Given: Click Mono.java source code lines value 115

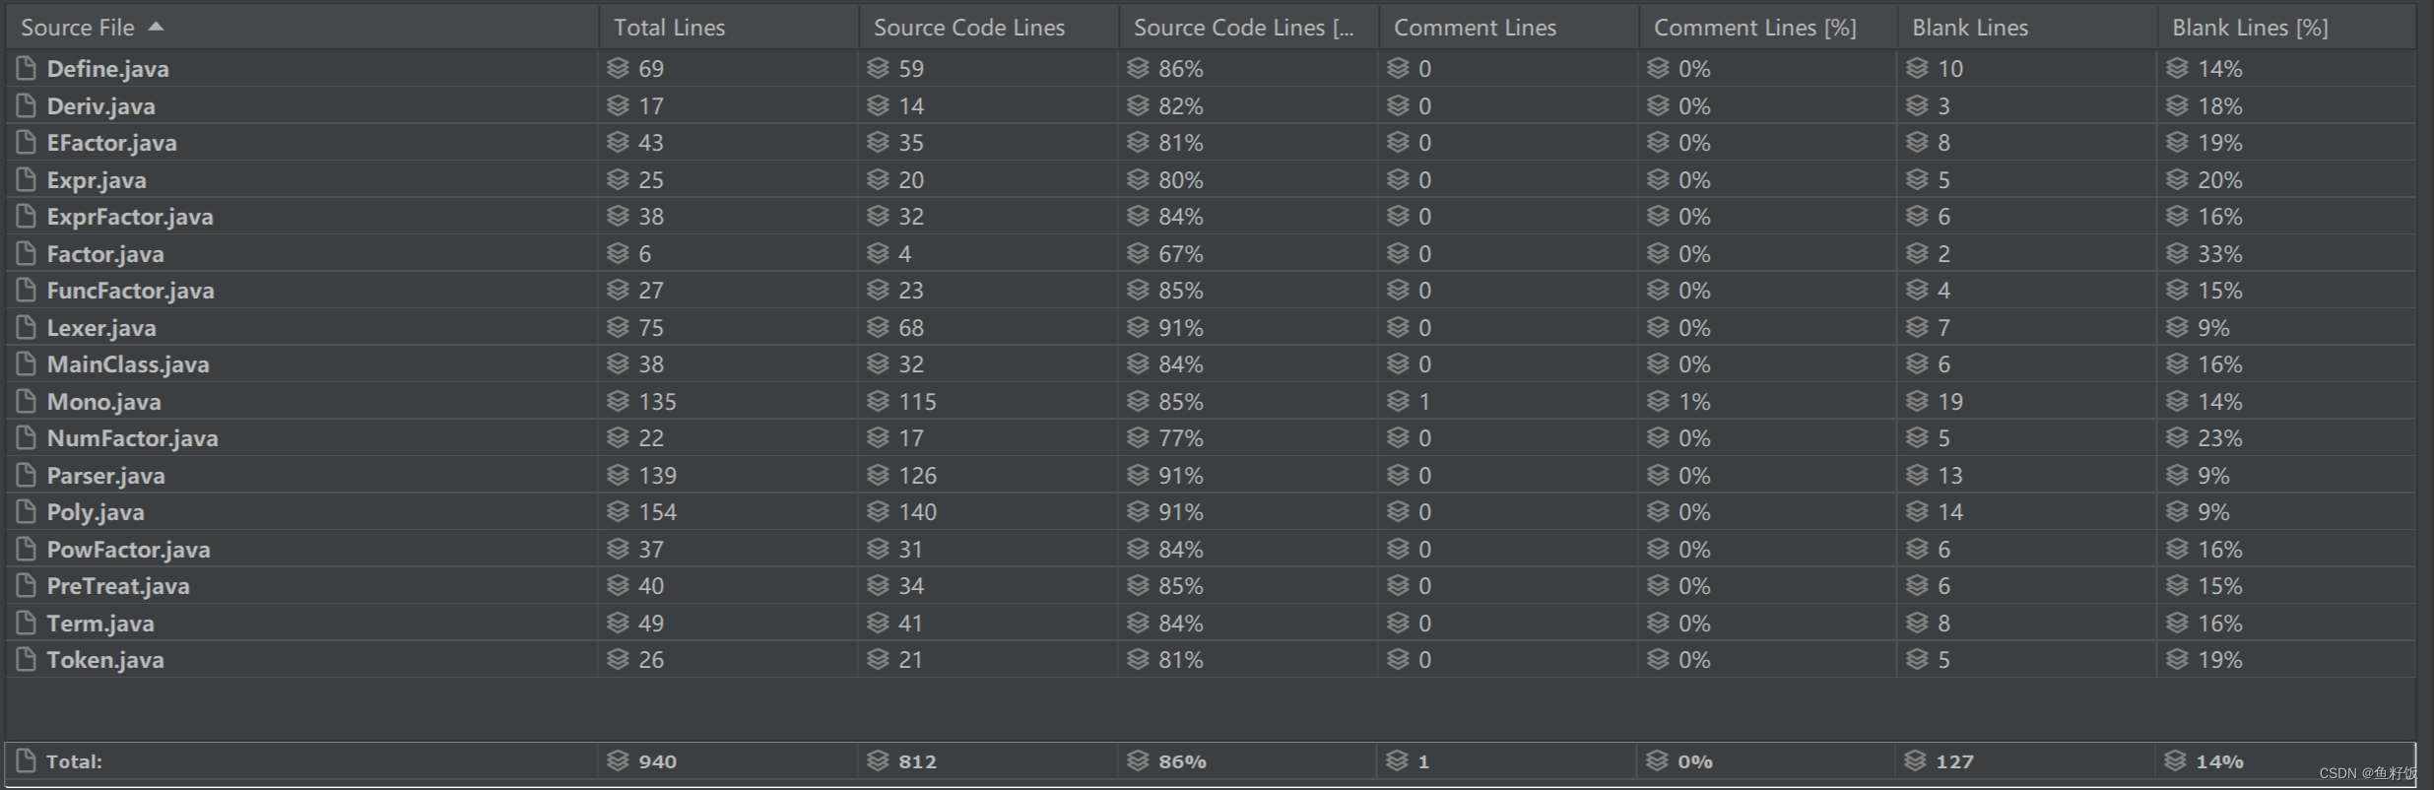Looking at the screenshot, I should point(917,401).
